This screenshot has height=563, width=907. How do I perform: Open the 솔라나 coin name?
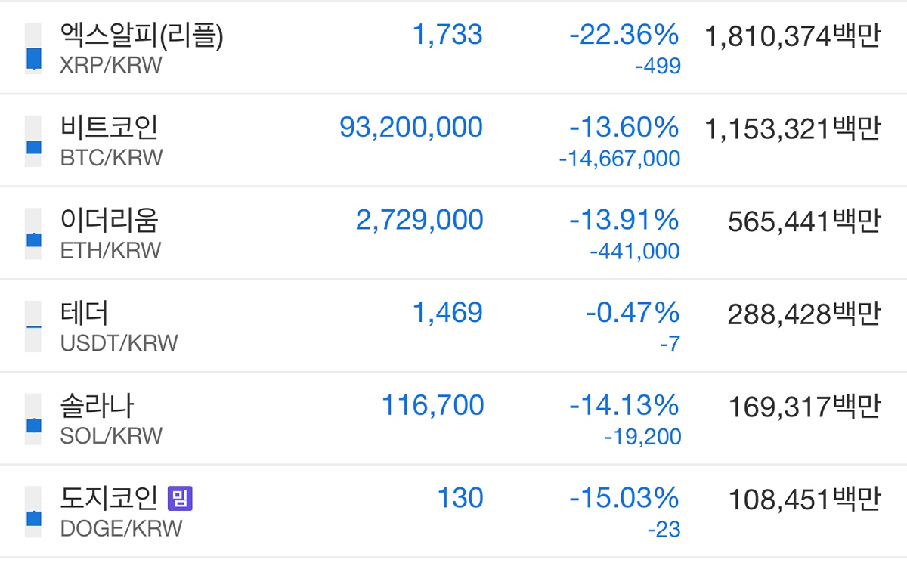coord(98,406)
